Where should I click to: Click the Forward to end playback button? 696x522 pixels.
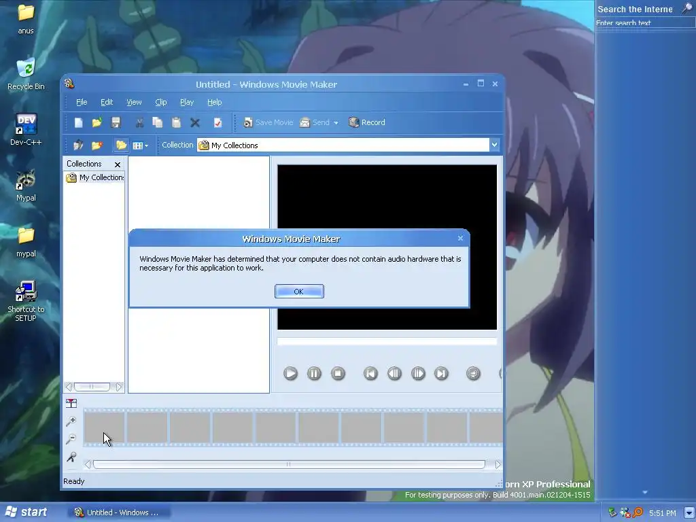pos(441,373)
